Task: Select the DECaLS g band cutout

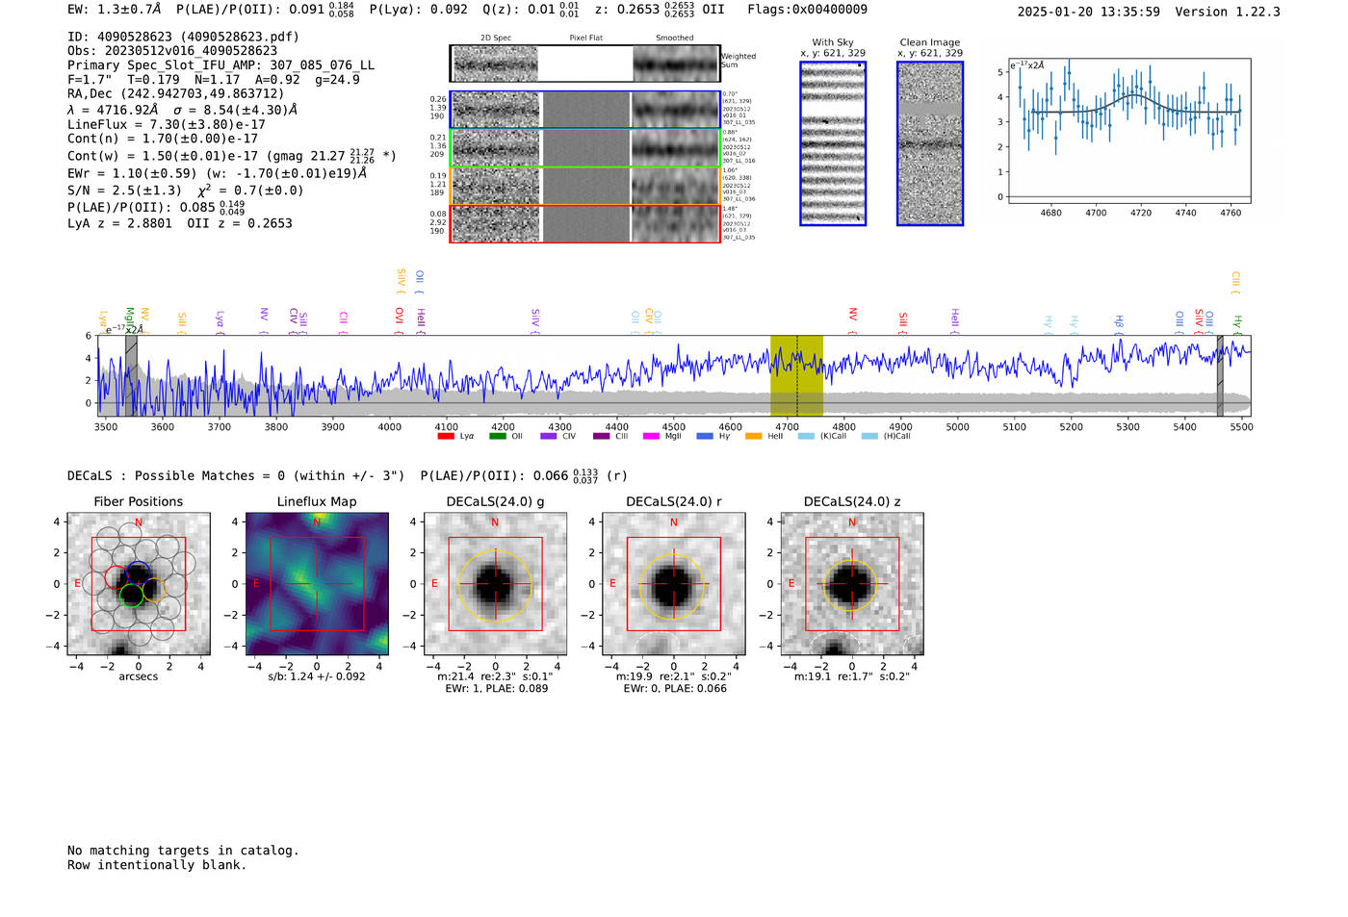Action: pos(495,584)
